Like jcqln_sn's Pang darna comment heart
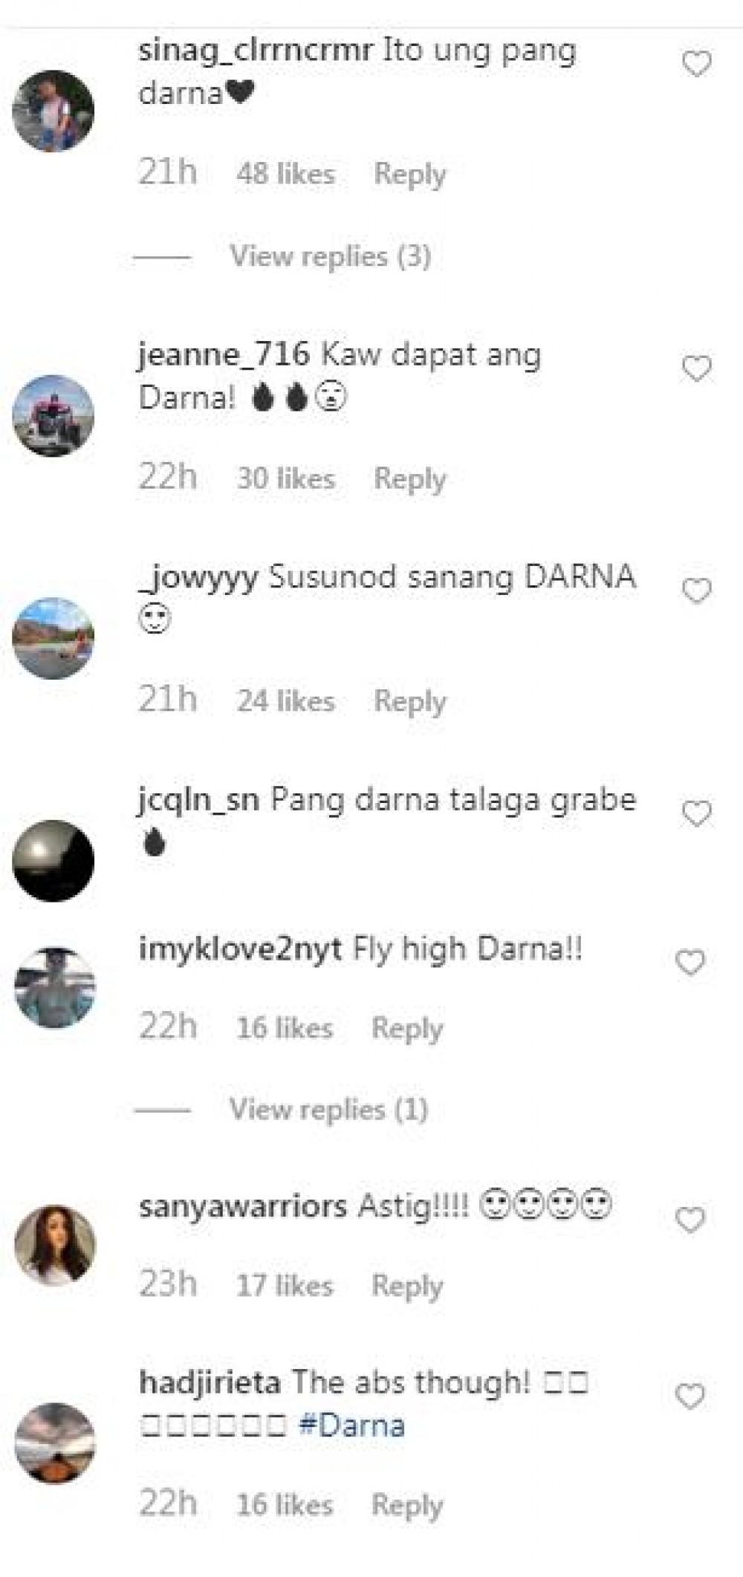This screenshot has height=1577, width=743. click(696, 814)
